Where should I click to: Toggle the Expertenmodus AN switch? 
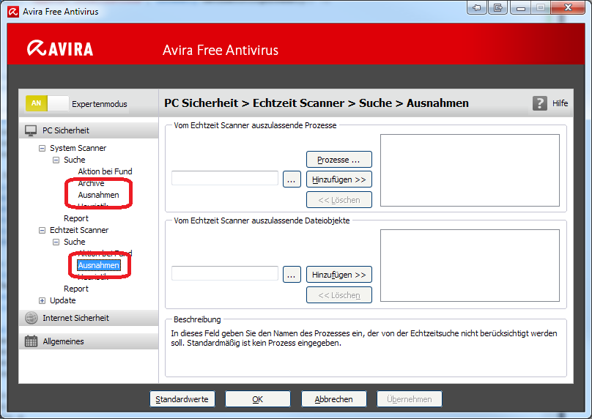[x=47, y=103]
